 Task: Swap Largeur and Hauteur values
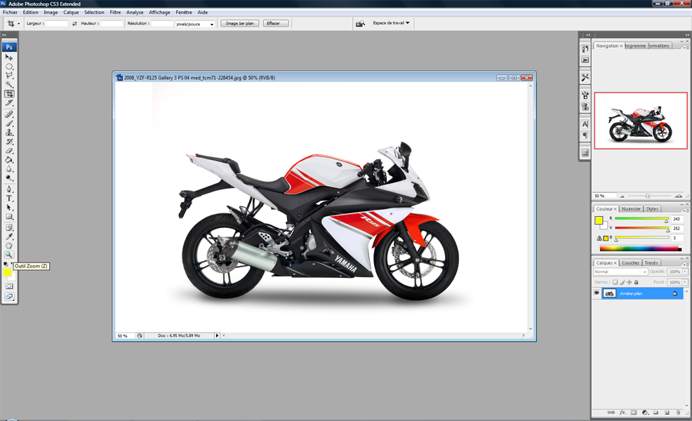tap(74, 24)
